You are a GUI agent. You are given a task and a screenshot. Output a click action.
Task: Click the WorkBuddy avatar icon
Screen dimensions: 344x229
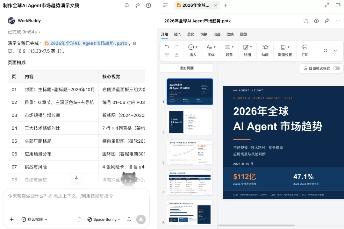(x=11, y=21)
